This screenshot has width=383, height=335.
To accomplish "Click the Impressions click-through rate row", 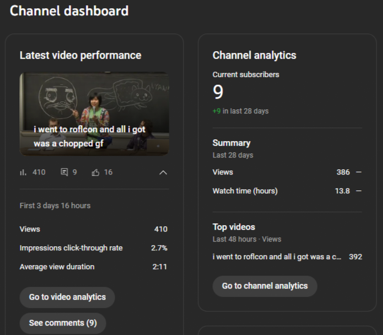I will [x=93, y=248].
